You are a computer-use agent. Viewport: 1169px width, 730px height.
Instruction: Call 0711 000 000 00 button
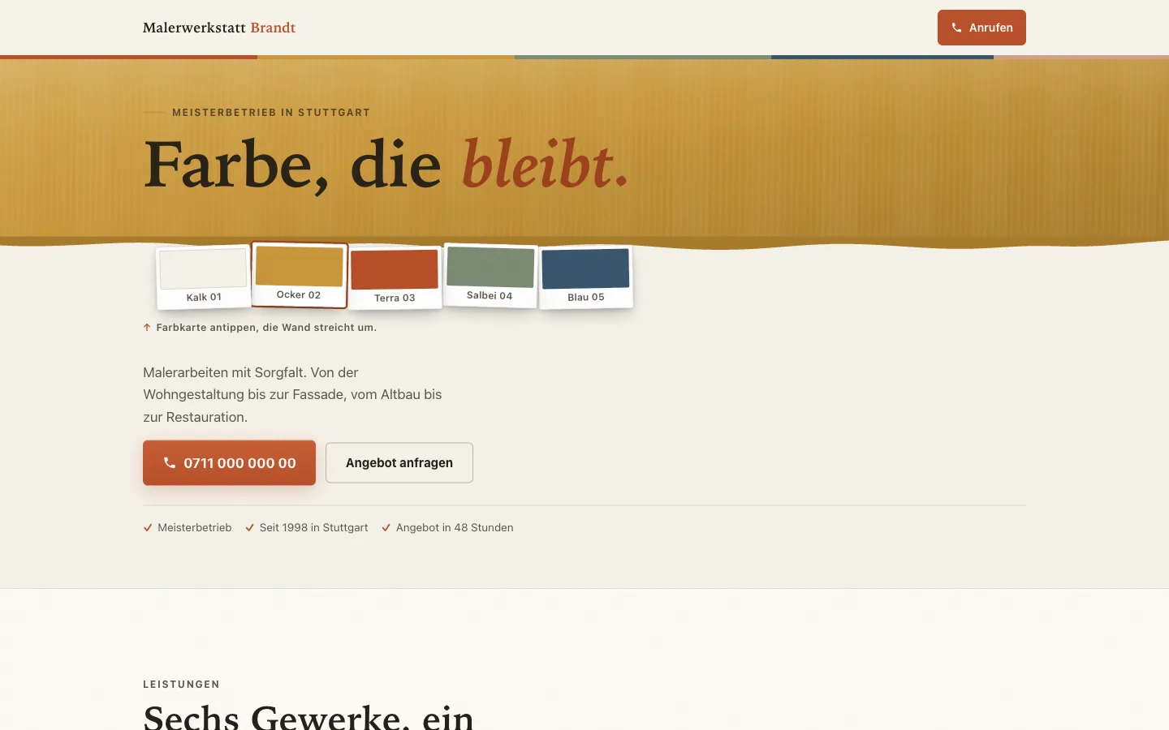pyautogui.click(x=229, y=463)
